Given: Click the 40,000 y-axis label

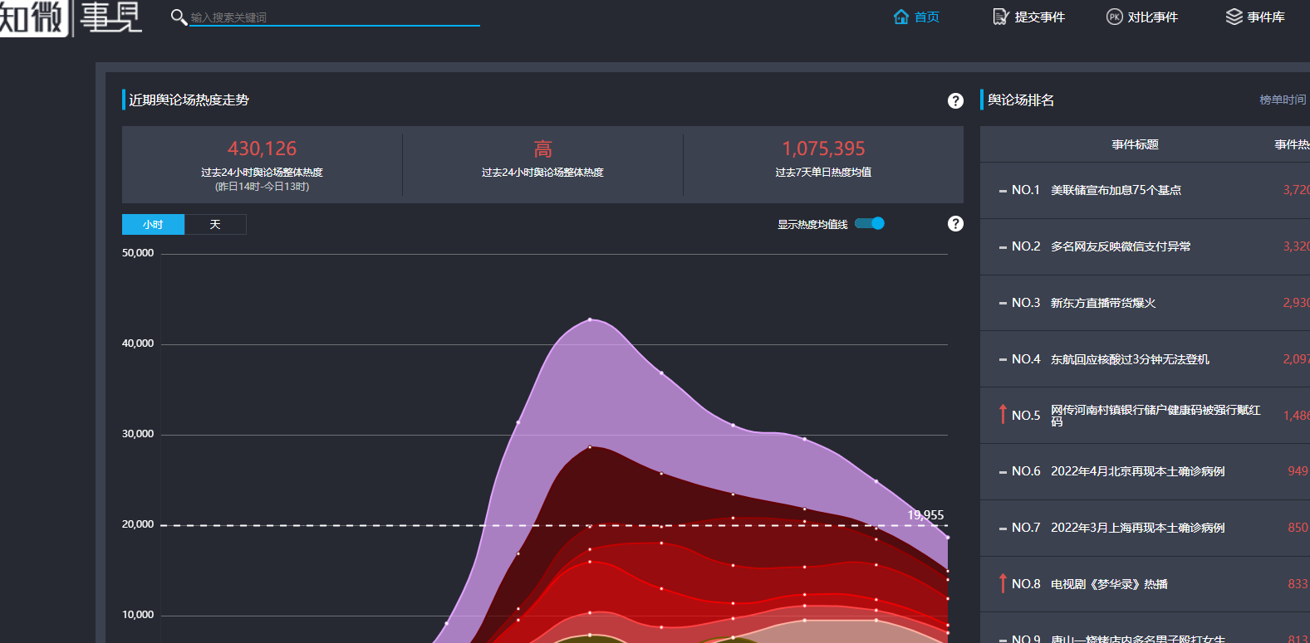Looking at the screenshot, I should [x=138, y=343].
